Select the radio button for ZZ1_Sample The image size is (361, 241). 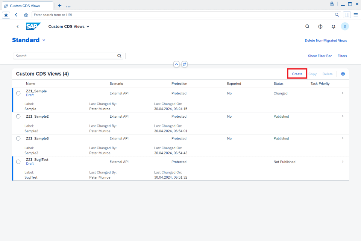click(18, 93)
